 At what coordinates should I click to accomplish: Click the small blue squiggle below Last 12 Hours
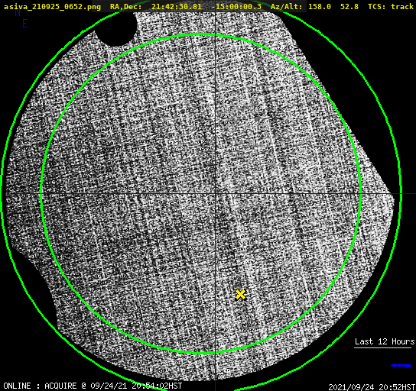(x=401, y=366)
